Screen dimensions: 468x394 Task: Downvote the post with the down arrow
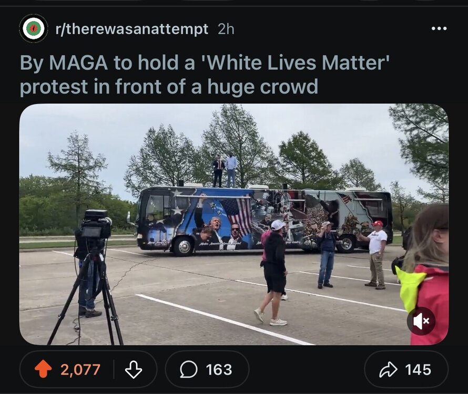tap(133, 369)
